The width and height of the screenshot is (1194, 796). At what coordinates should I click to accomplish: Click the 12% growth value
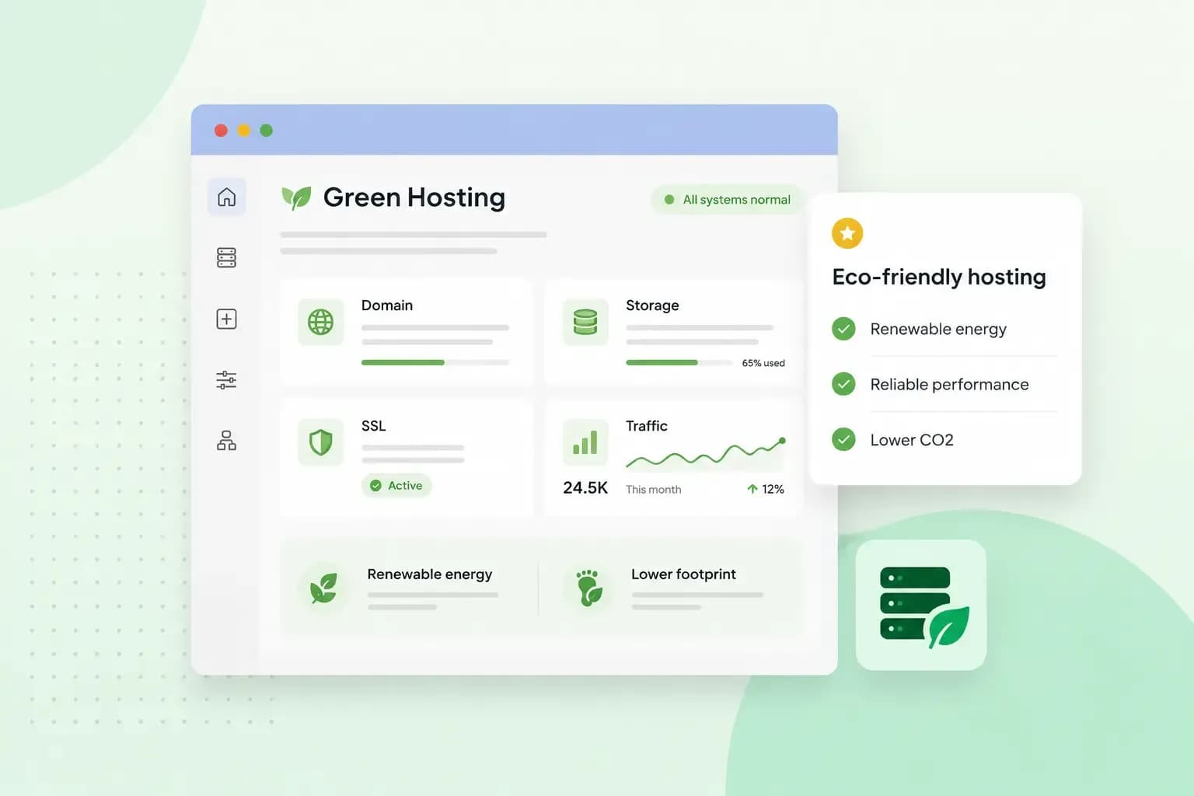click(773, 489)
